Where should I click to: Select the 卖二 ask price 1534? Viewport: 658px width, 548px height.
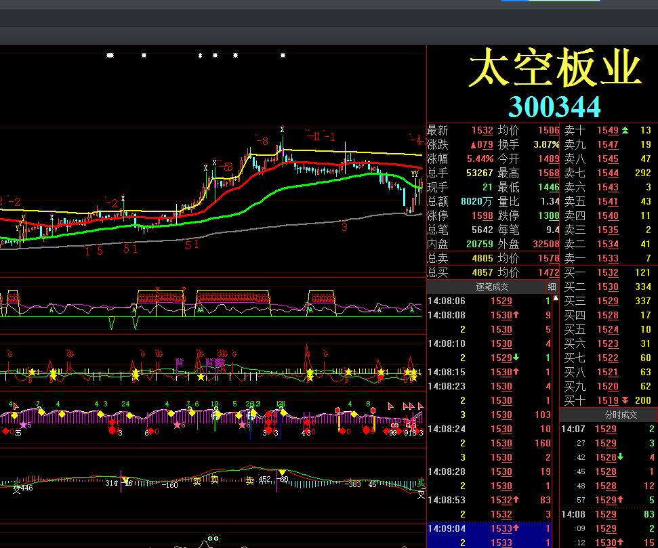(x=608, y=245)
